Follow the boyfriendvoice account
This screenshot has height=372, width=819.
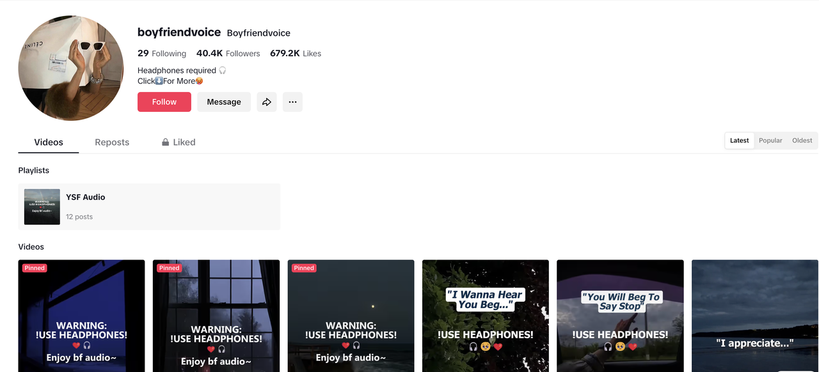[164, 102]
